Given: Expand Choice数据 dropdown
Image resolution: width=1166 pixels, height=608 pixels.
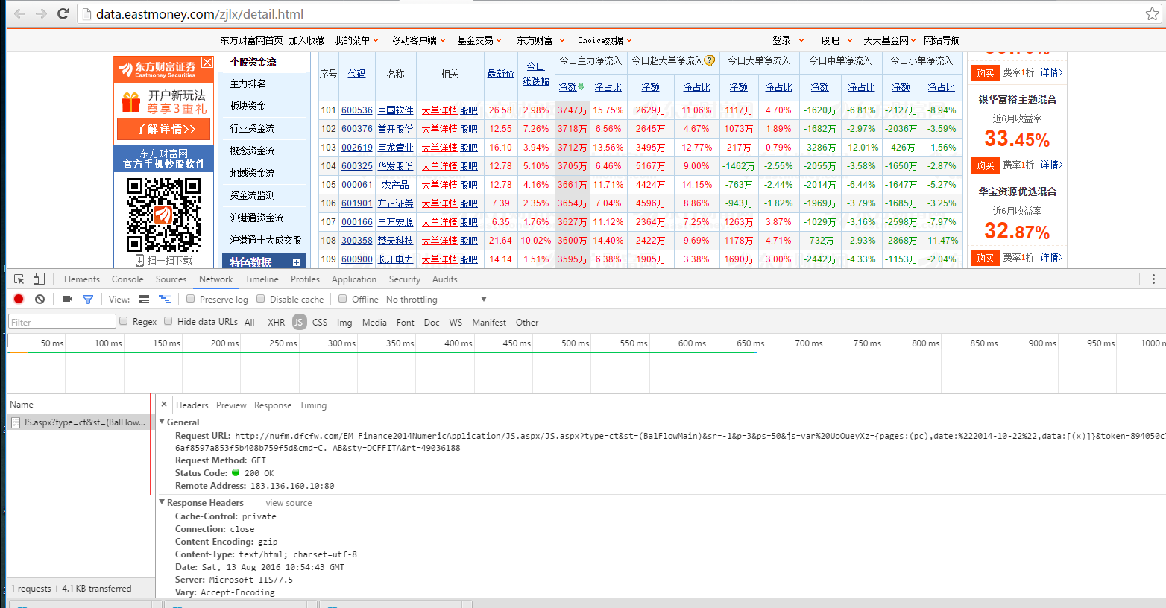Looking at the screenshot, I should point(605,40).
